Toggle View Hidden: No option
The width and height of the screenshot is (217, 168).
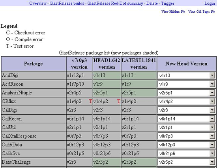pos(173,11)
